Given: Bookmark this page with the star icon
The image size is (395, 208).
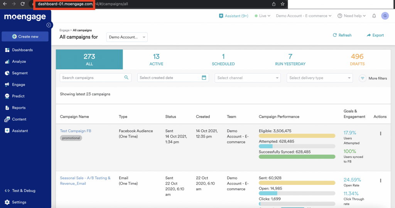Looking at the screenshot, I should click(x=282, y=4).
